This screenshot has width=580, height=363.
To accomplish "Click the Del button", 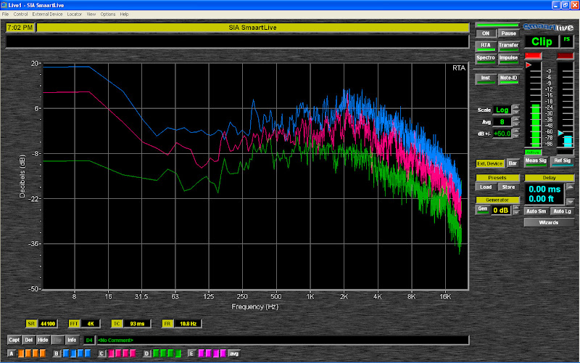I will [29, 340].
